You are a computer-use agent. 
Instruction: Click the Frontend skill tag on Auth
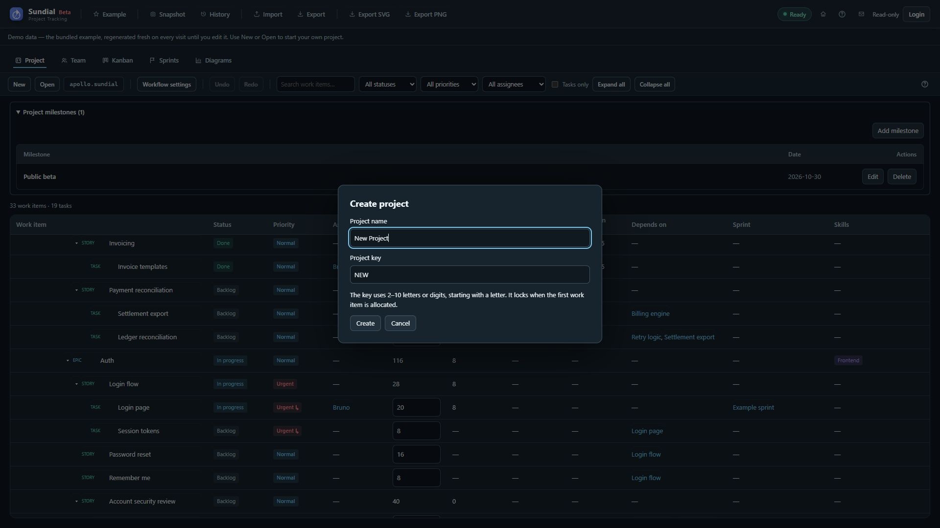[848, 361]
